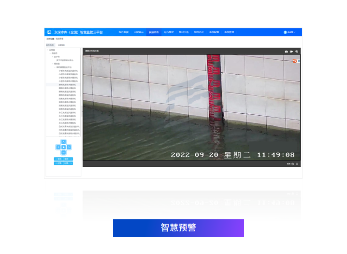
Task: Open the 综合监视 menu tab
Action: coord(123,32)
